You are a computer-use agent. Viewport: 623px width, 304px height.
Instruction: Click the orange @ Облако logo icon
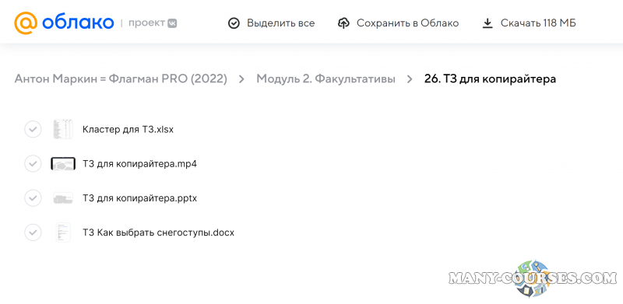coord(26,23)
